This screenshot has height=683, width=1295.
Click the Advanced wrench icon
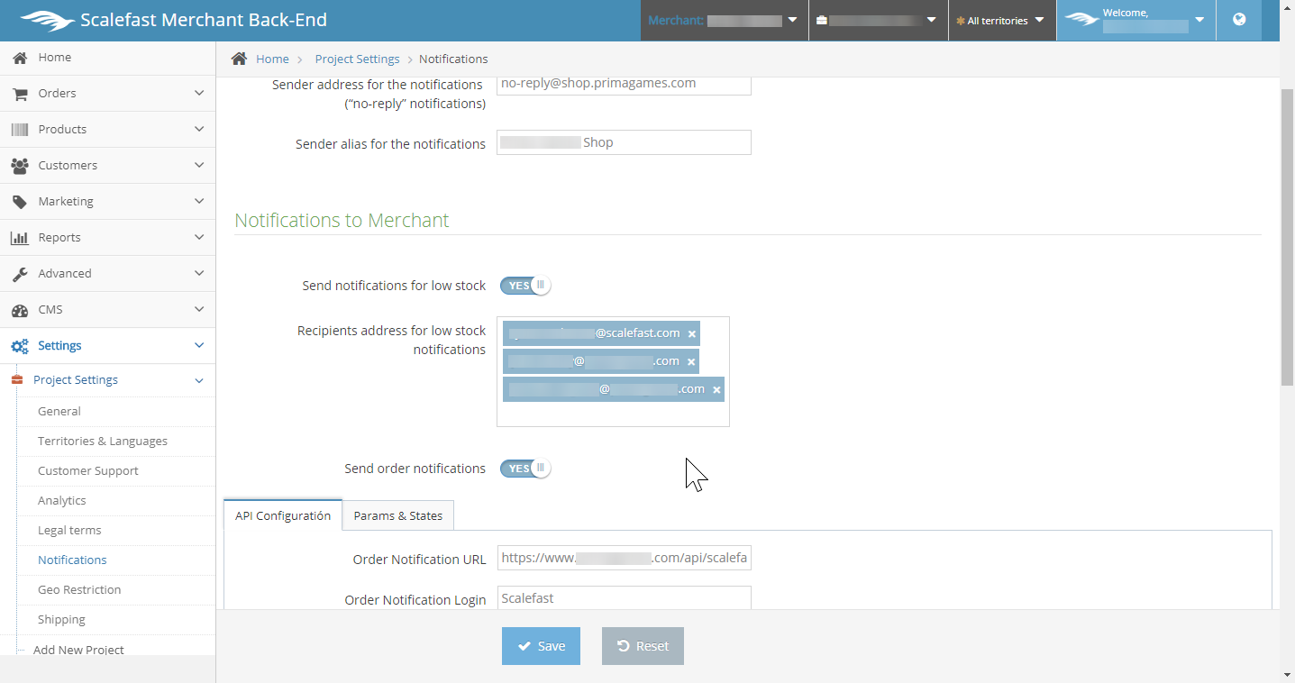coord(20,274)
